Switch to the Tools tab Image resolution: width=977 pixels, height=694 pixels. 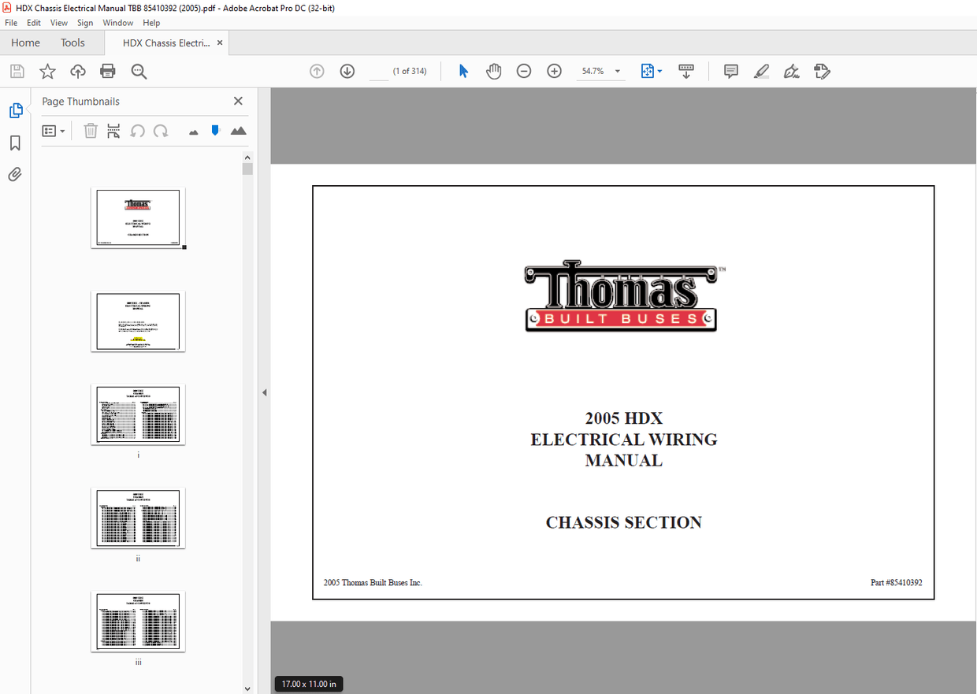[x=72, y=43]
